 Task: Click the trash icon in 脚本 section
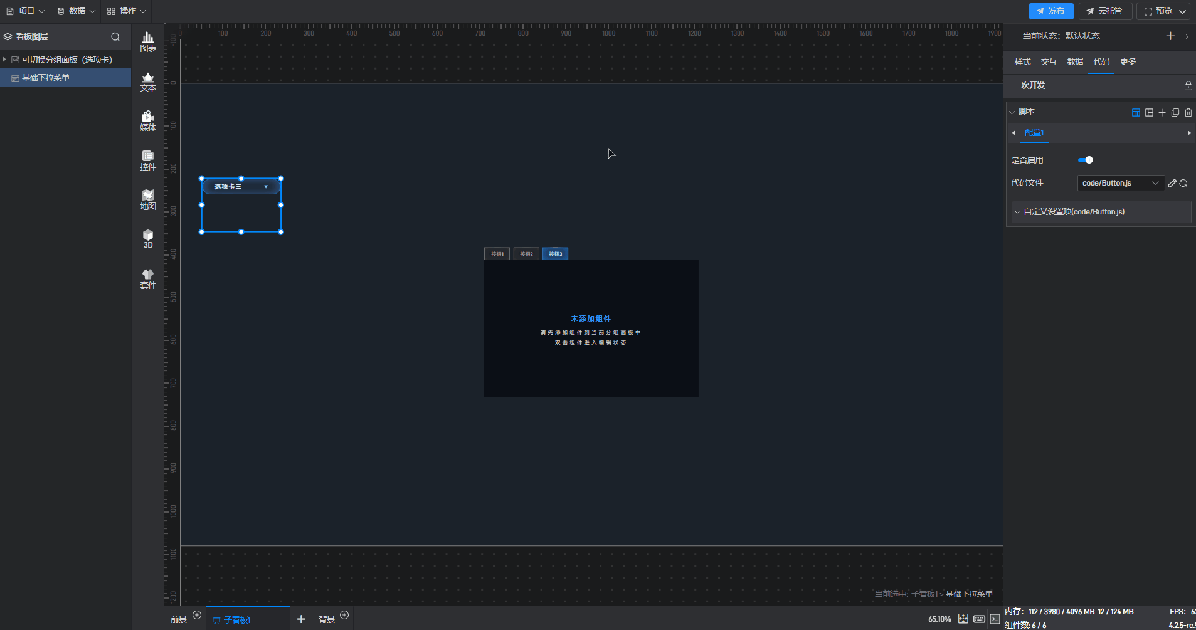pos(1188,113)
